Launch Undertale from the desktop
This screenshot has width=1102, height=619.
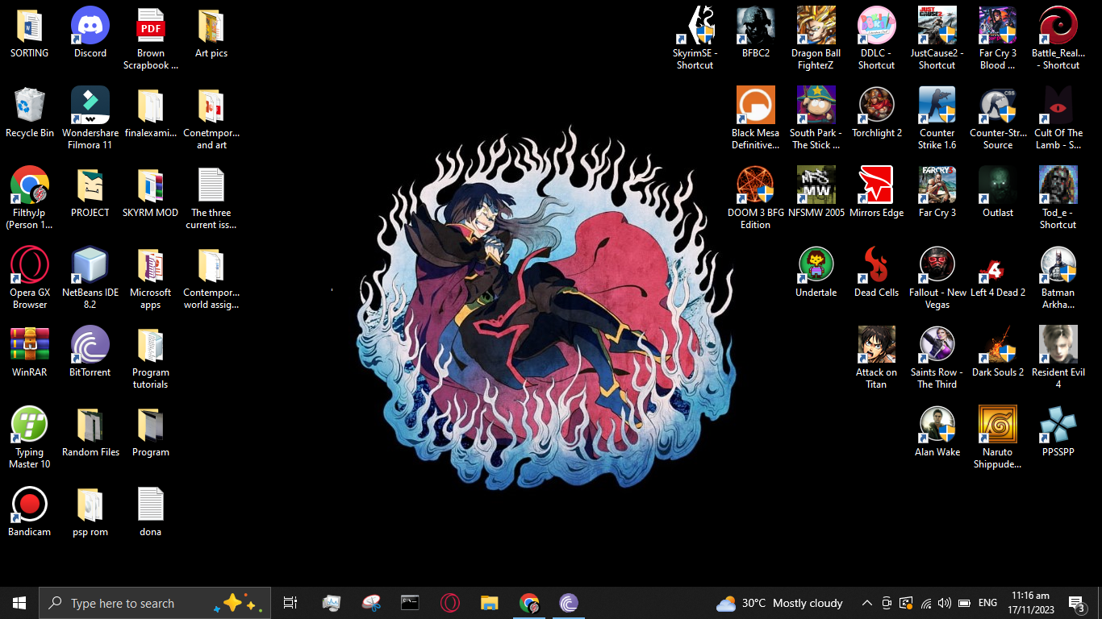click(x=816, y=272)
